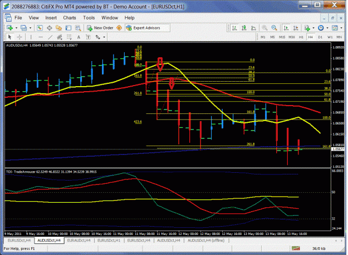
Task: Open the Help menu
Action: pyautogui.click(x=129, y=18)
